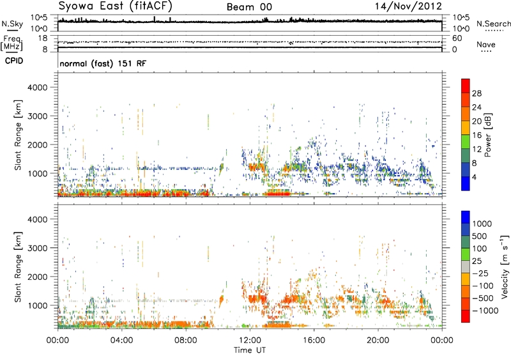Image resolution: width=511 pixels, height=354 pixels.
Task: Click the red top of power colorbar
Action: coord(466,86)
